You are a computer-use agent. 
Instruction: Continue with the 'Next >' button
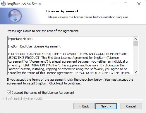[x=106, y=106]
